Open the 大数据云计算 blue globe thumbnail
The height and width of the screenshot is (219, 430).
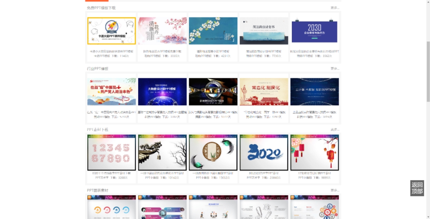162,92
